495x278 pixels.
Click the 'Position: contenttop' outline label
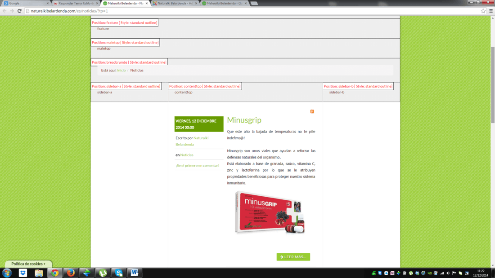click(x=205, y=86)
